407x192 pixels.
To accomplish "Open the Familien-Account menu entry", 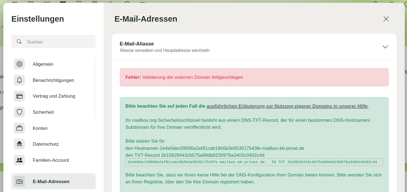I will [x=51, y=160].
